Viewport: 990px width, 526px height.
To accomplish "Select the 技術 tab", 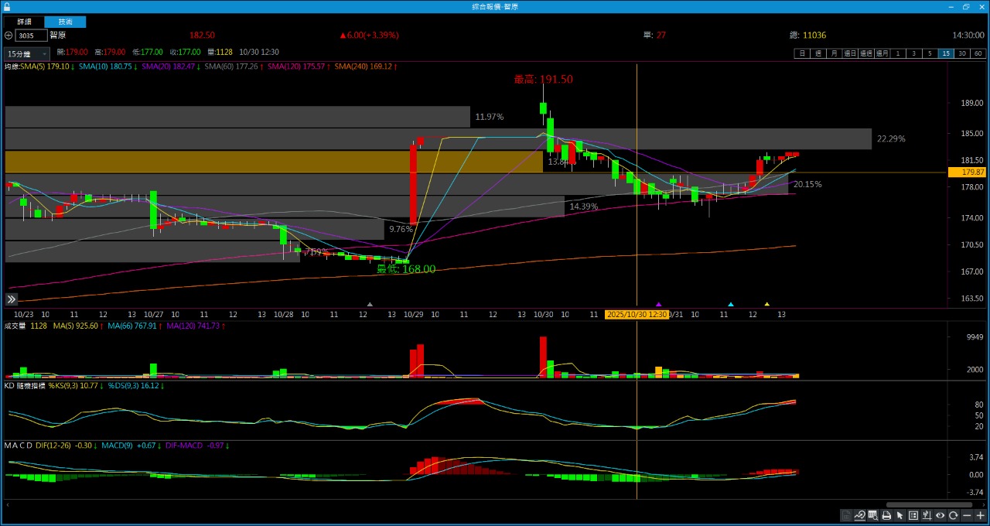I will coord(66,22).
